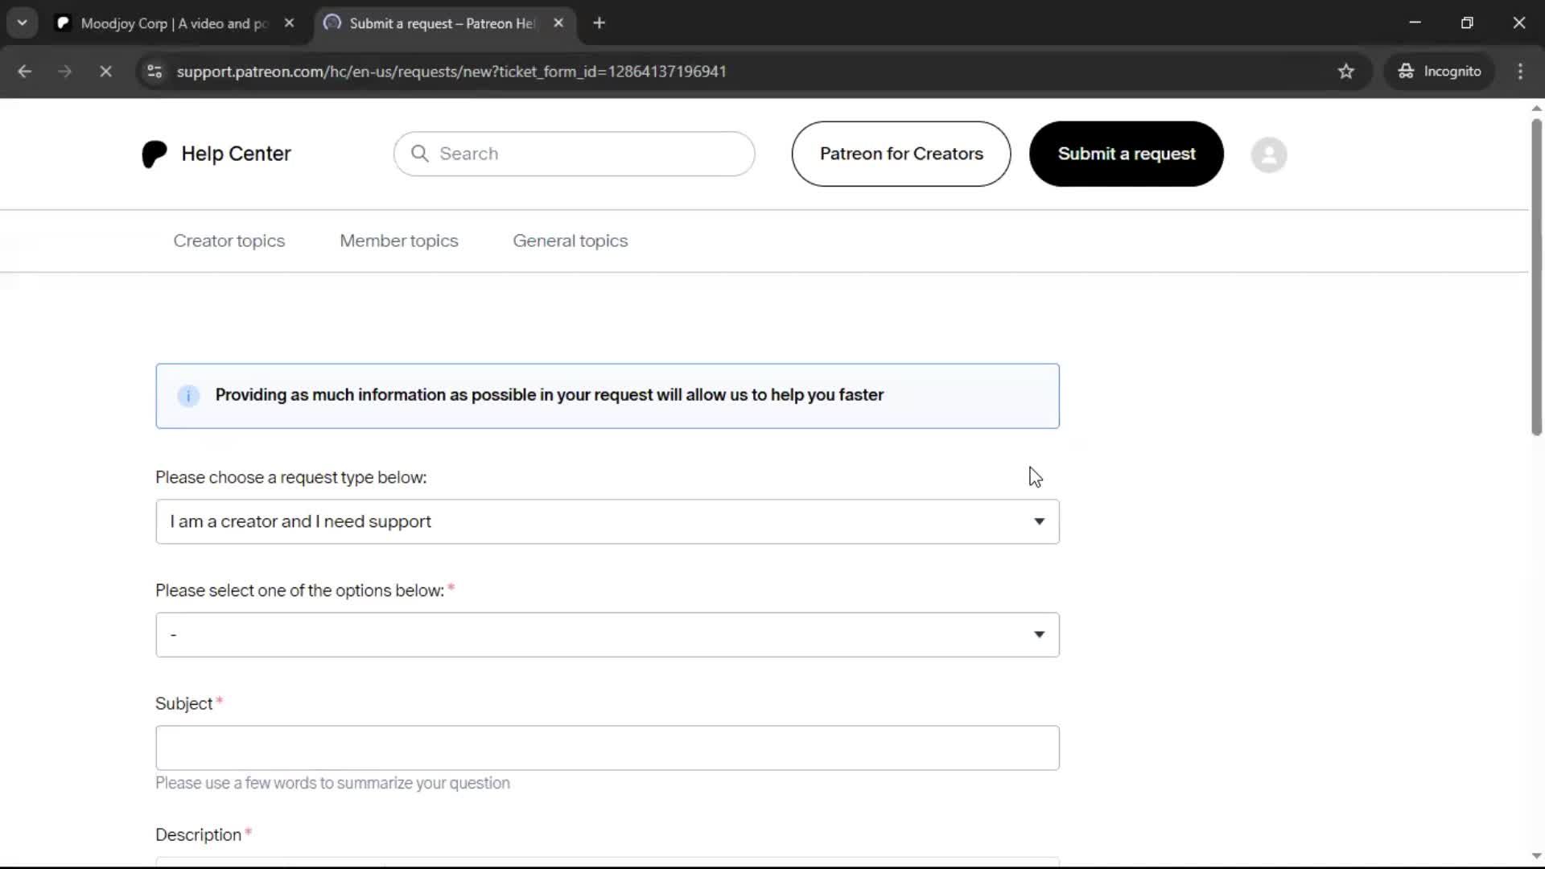Click the search magnifier icon

[419, 154]
